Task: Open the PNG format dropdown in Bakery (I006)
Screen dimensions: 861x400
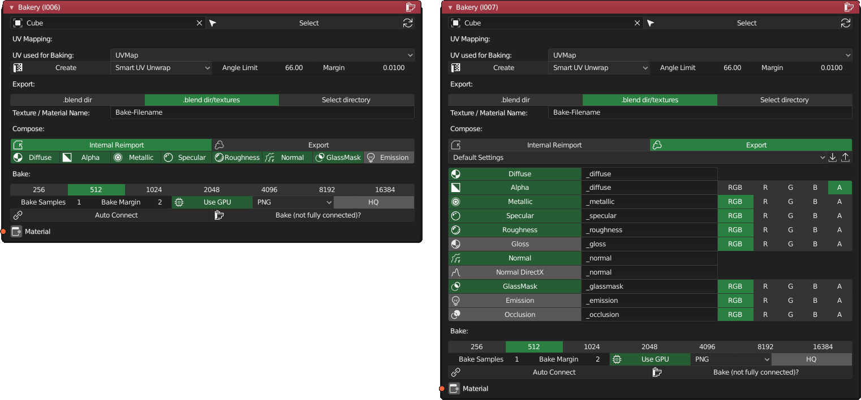Action: (293, 202)
